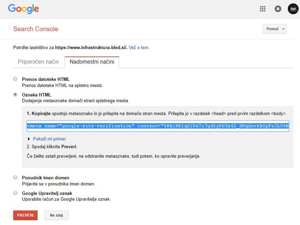The image size is (300, 225).
Task: Open the Pomoč dropdown menu
Action: pos(275,29)
